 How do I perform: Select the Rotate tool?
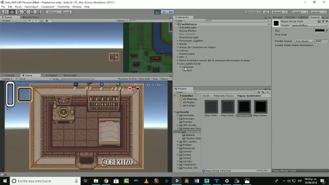point(19,12)
